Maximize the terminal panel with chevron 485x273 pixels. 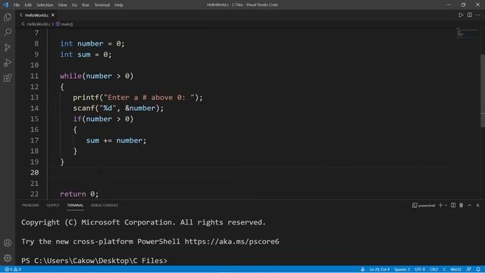(x=470, y=206)
